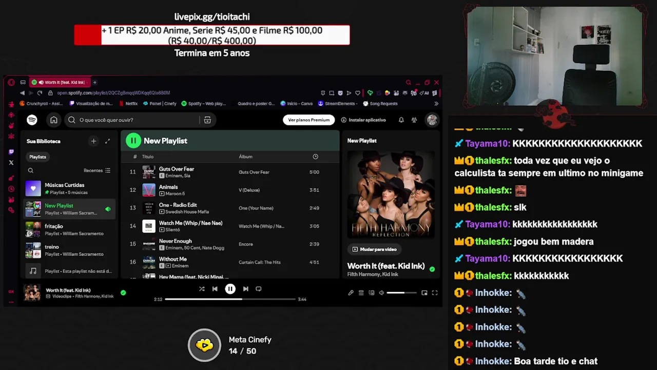Open artist link Maroon 5
The width and height of the screenshot is (657, 370).
click(x=175, y=194)
